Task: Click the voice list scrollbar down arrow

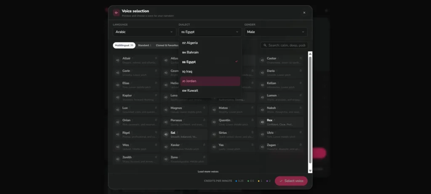Action: (x=310, y=170)
